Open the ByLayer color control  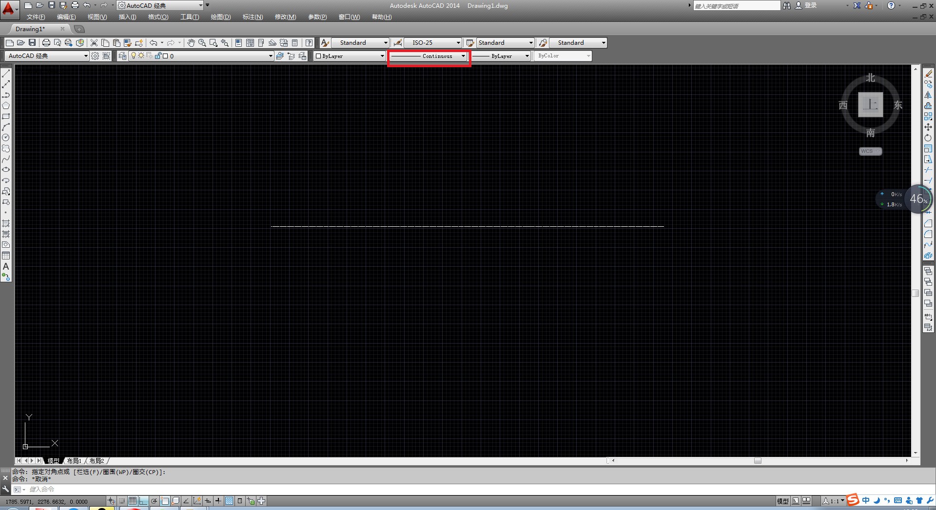(350, 56)
